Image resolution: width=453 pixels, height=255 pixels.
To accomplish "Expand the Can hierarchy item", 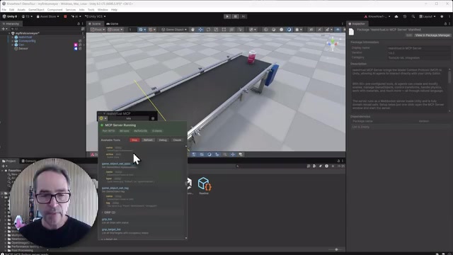I will tap(13, 45).
